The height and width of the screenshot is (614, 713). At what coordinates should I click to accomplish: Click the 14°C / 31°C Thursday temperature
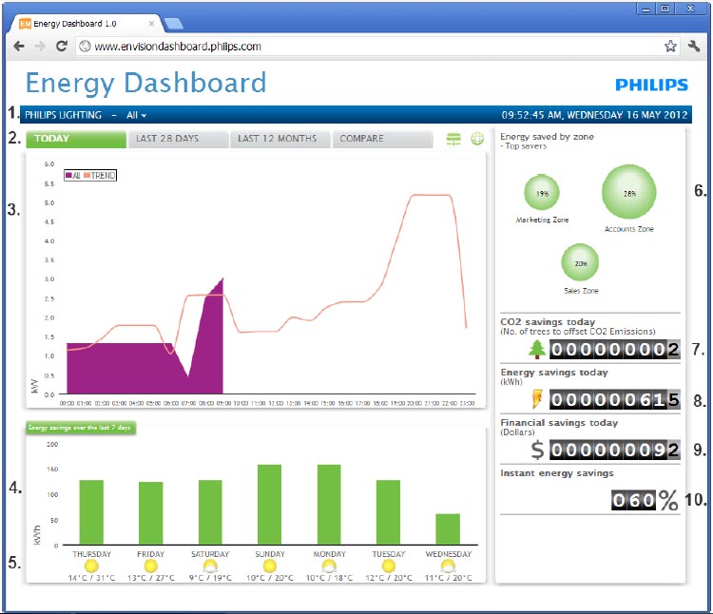tap(91, 578)
